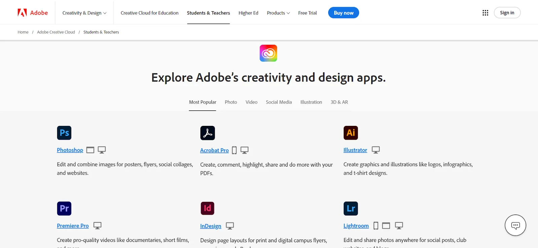Switch to the Photo tab
The width and height of the screenshot is (538, 248).
click(231, 102)
